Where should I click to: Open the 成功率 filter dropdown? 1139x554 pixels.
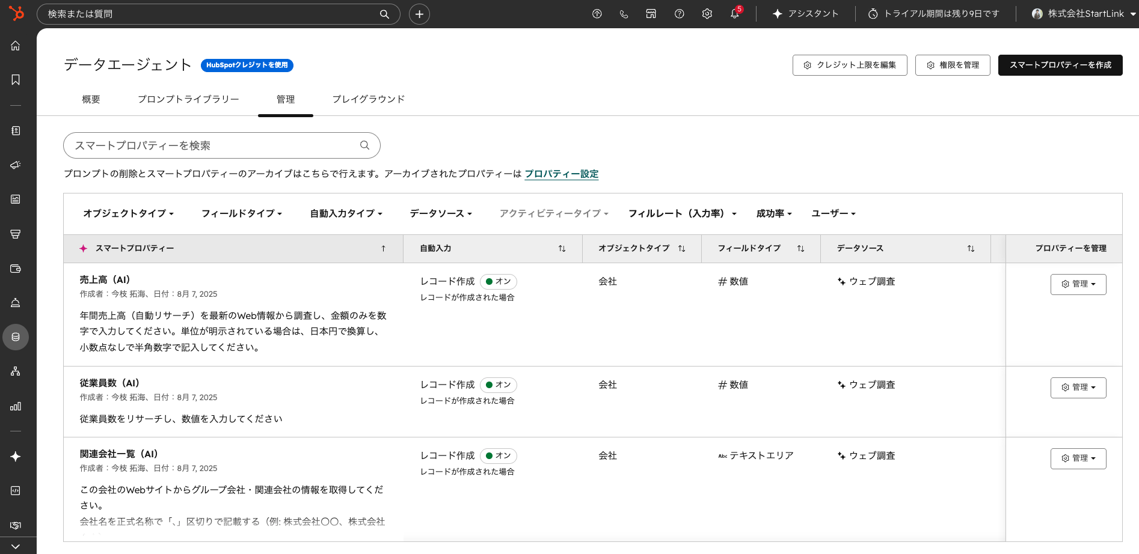point(774,213)
